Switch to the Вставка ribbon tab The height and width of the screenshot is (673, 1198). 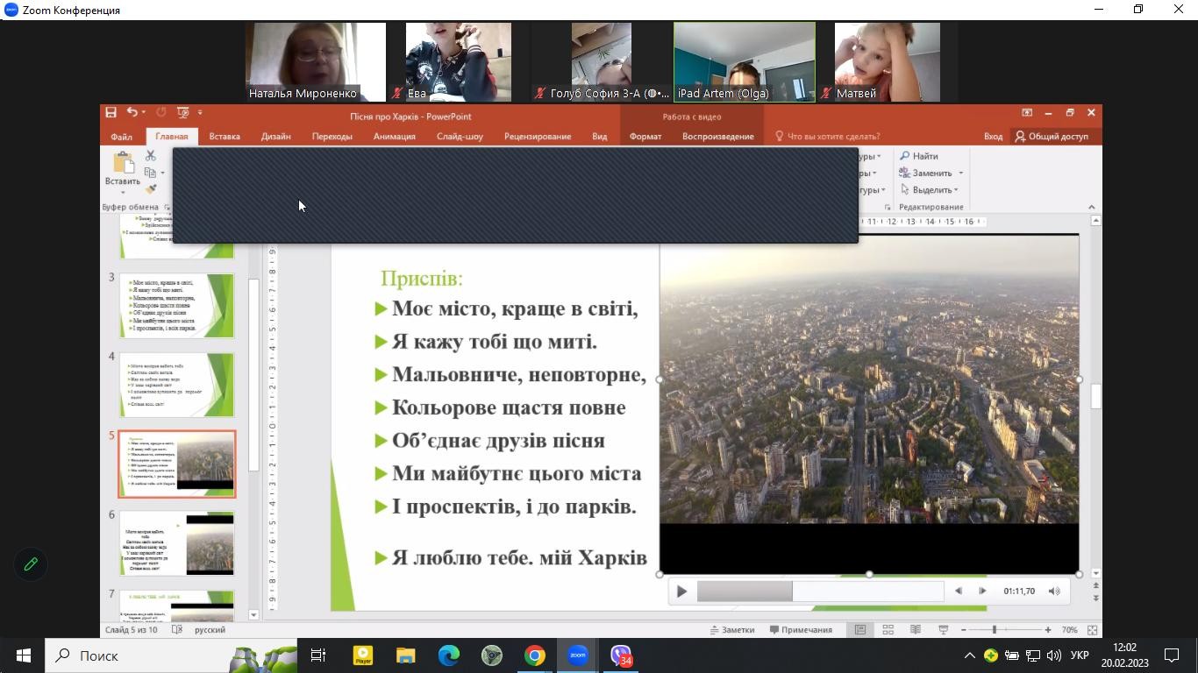[x=225, y=137]
